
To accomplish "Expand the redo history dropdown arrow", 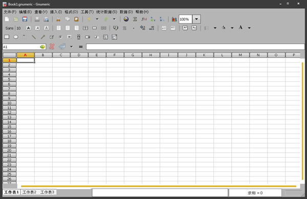I will [114, 19].
